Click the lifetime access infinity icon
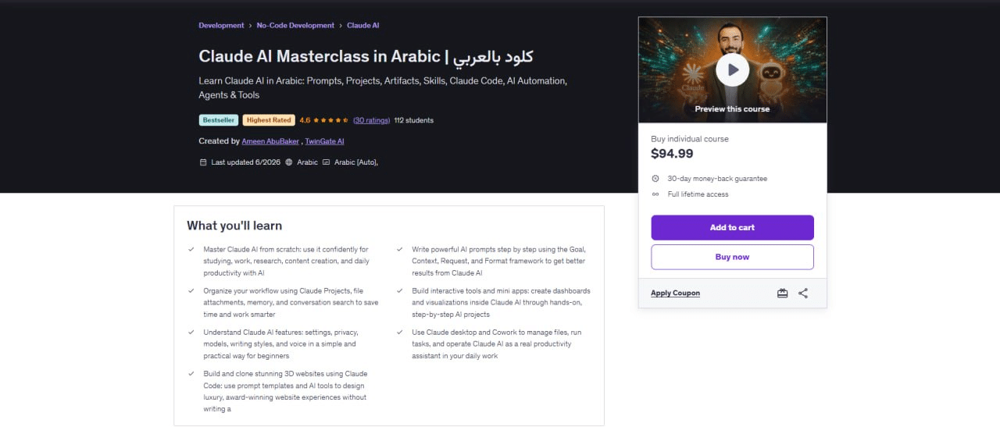The width and height of the screenshot is (1000, 427). pos(655,194)
